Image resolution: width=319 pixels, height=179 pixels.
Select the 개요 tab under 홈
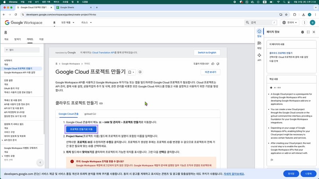pyautogui.click(x=6, y=39)
